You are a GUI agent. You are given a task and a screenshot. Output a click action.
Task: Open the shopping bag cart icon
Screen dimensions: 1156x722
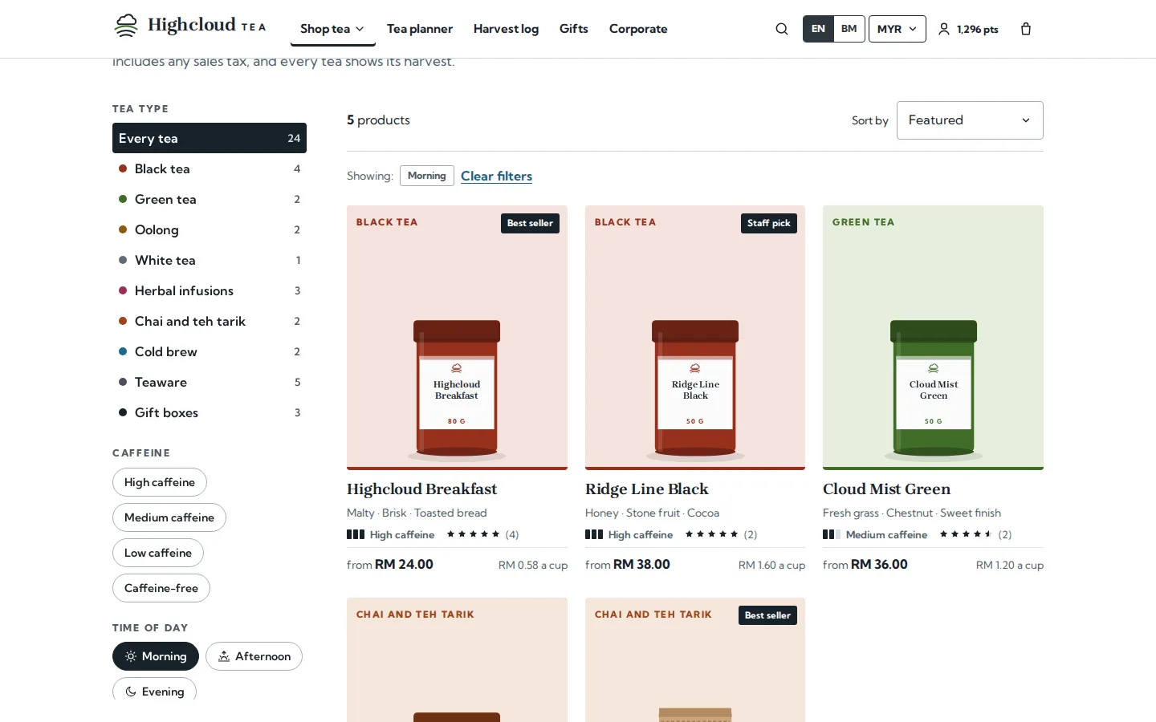click(x=1026, y=29)
